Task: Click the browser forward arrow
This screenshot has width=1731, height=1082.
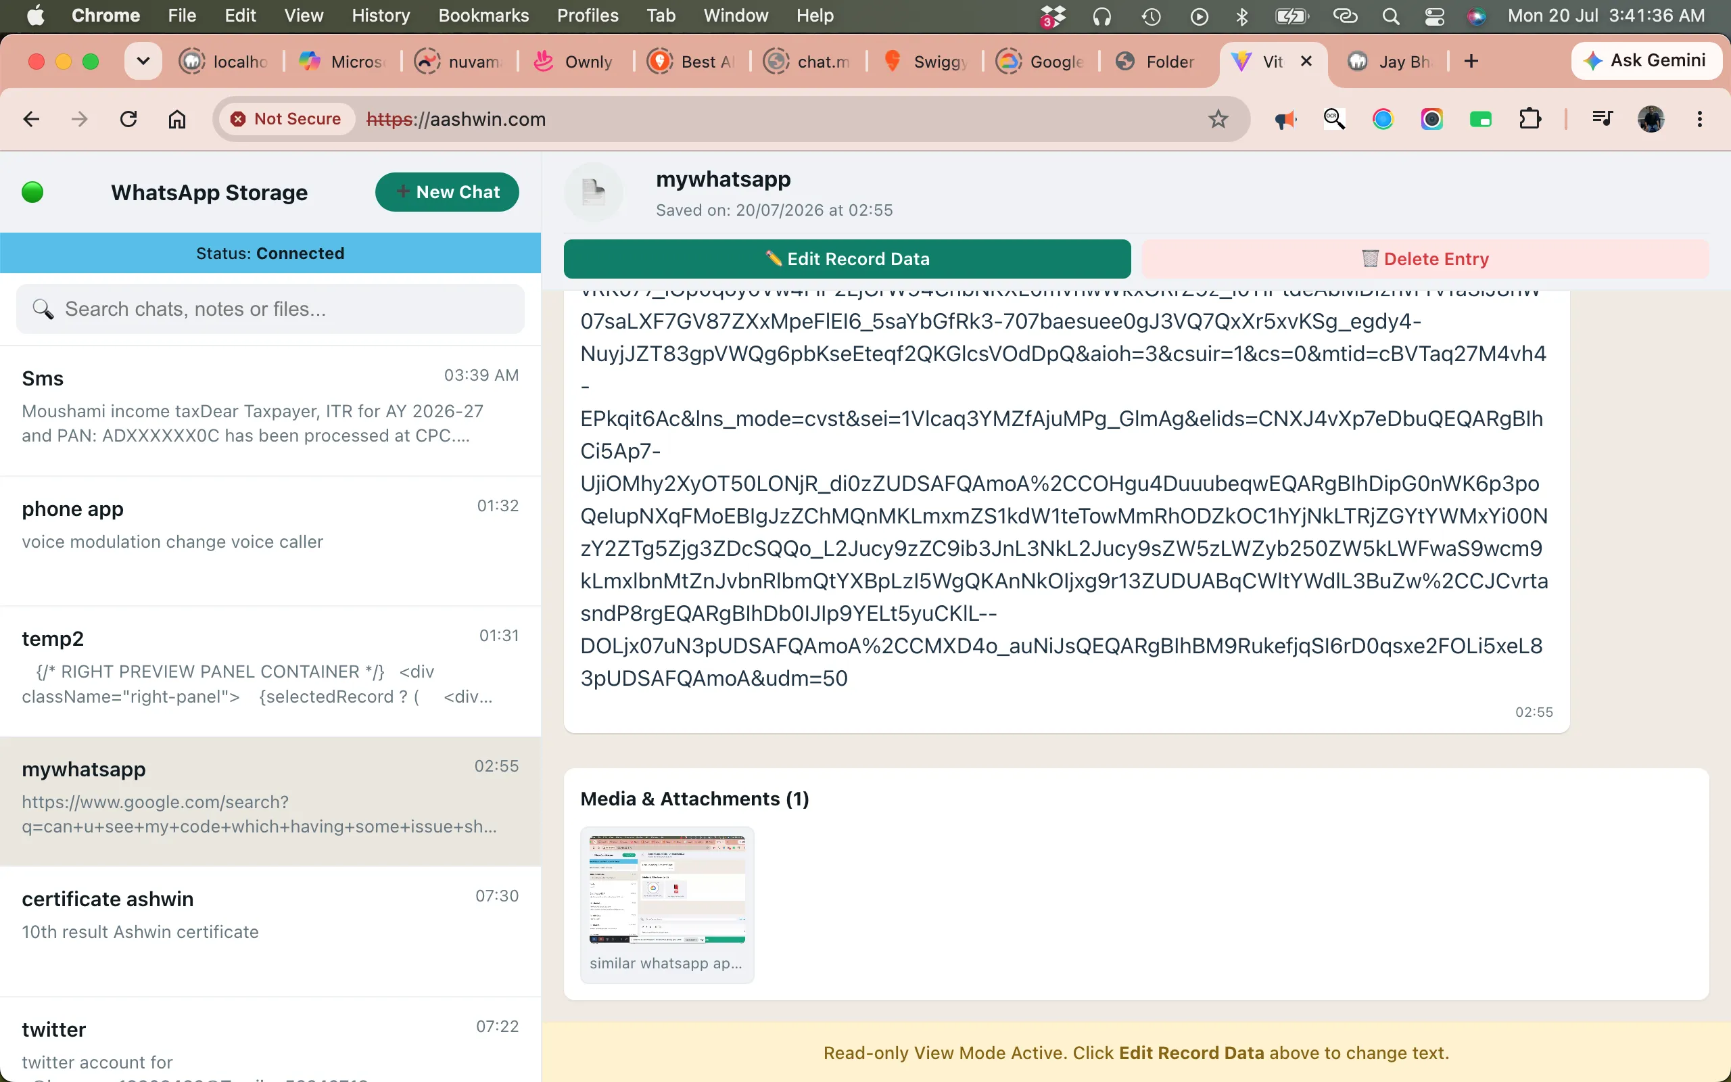Action: [79, 119]
